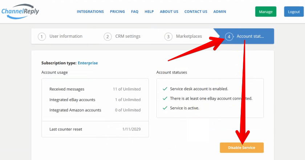This screenshot has height=160, width=305.
Task: Click 'Integrated eBay accounts' label
Action: click(x=72, y=100)
